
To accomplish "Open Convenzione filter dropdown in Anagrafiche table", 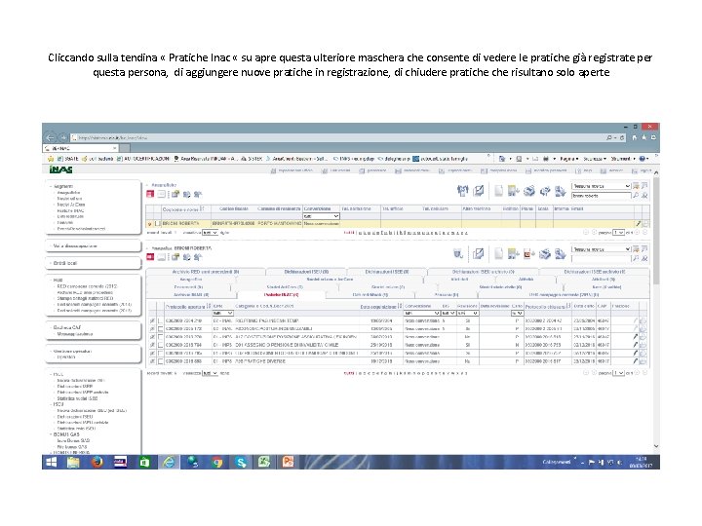I will pos(321,216).
